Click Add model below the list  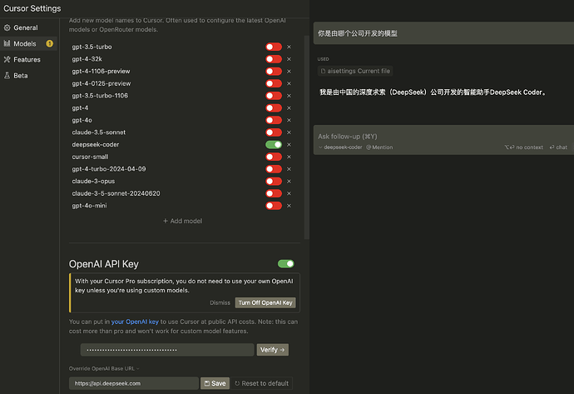(x=182, y=221)
